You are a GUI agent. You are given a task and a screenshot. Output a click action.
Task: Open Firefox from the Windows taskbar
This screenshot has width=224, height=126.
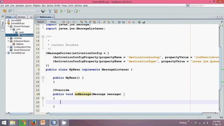pyautogui.click(x=34, y=123)
